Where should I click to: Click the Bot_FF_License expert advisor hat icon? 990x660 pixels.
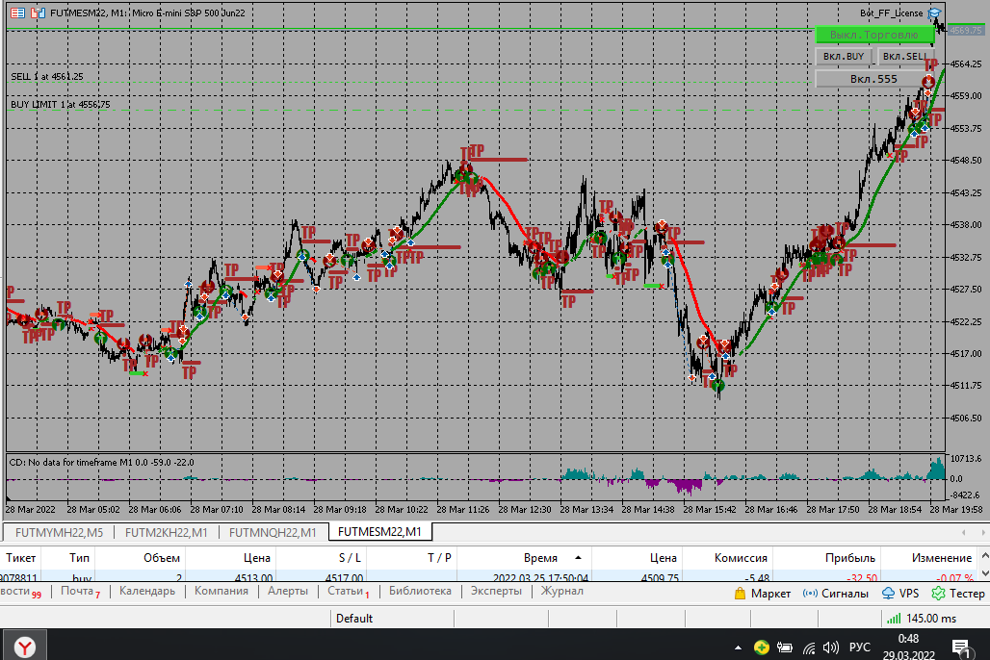(933, 13)
